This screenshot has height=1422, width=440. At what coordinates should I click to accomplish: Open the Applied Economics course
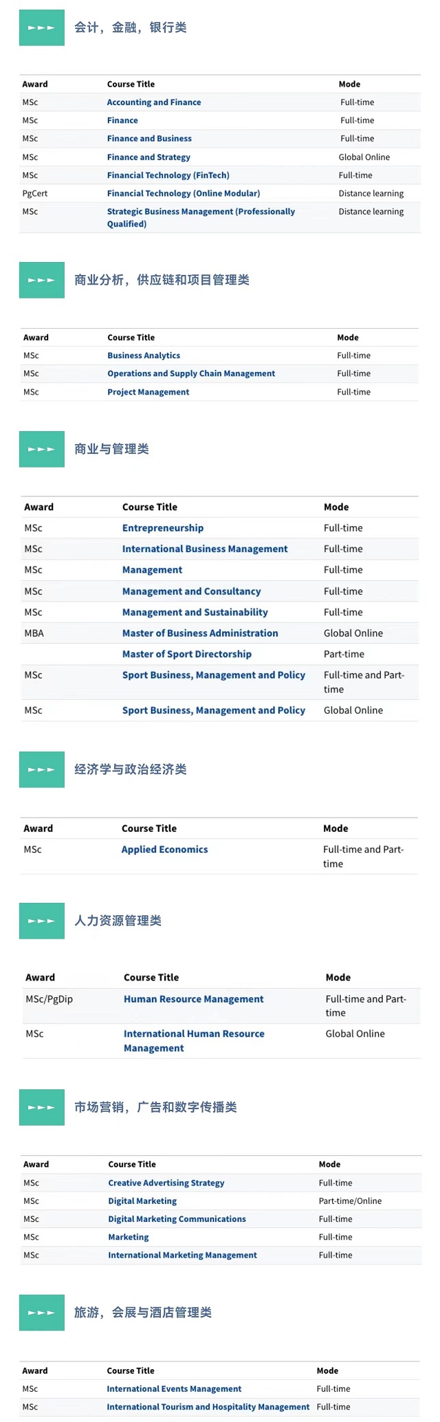tap(164, 849)
